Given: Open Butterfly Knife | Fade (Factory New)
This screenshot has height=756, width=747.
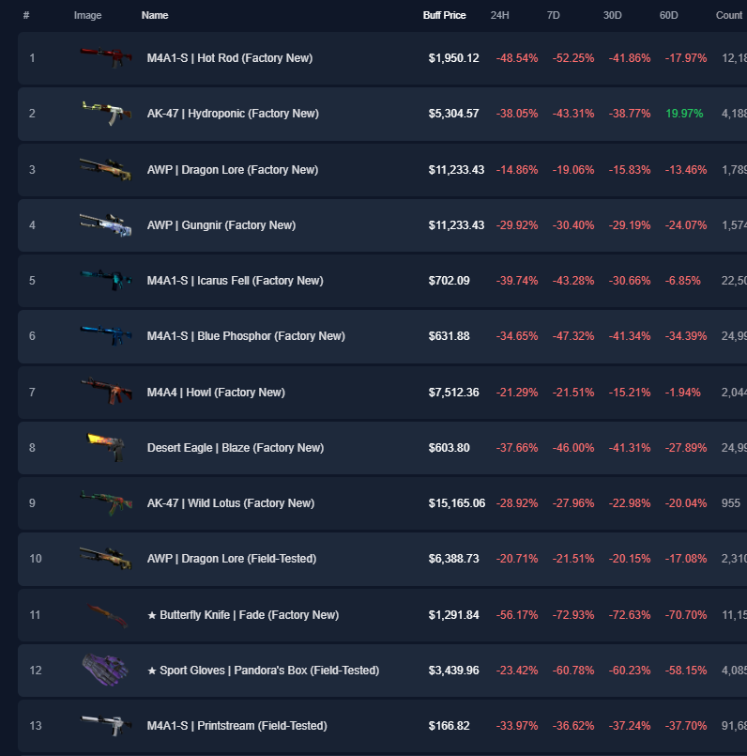Looking at the screenshot, I should pyautogui.click(x=243, y=615).
